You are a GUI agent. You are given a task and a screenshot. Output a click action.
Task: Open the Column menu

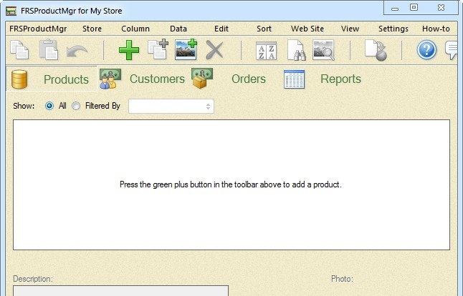(135, 29)
